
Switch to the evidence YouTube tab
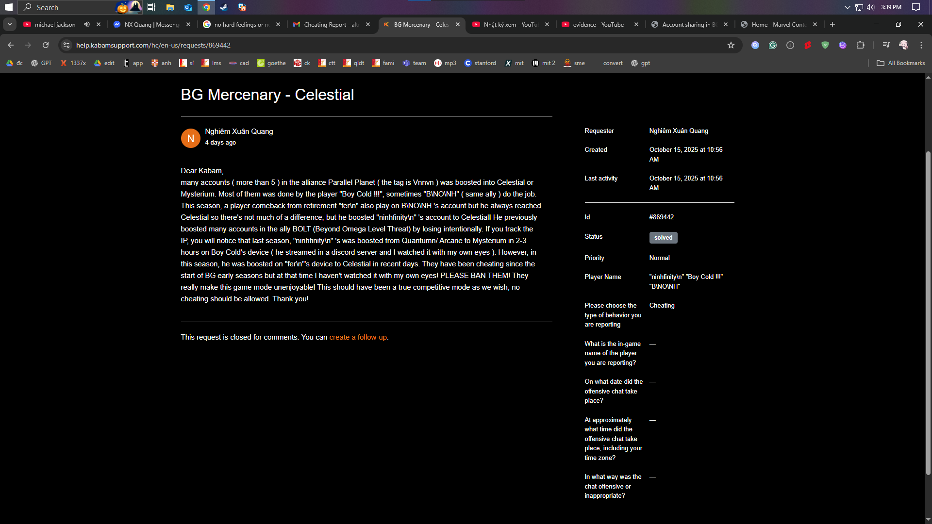point(597,24)
